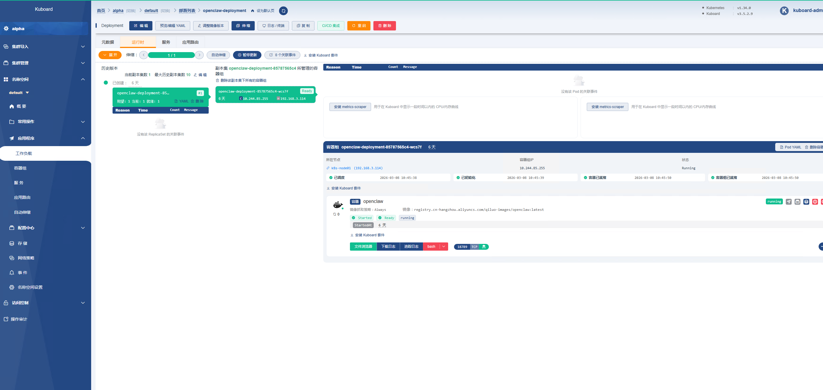Click the orange 重启 restart button

coord(358,26)
